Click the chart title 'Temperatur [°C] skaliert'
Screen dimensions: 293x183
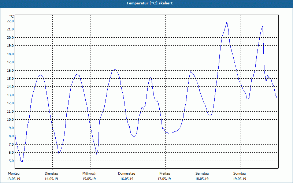point(149,3)
